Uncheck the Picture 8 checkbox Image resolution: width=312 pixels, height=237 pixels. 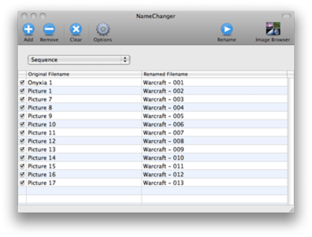coord(22,107)
